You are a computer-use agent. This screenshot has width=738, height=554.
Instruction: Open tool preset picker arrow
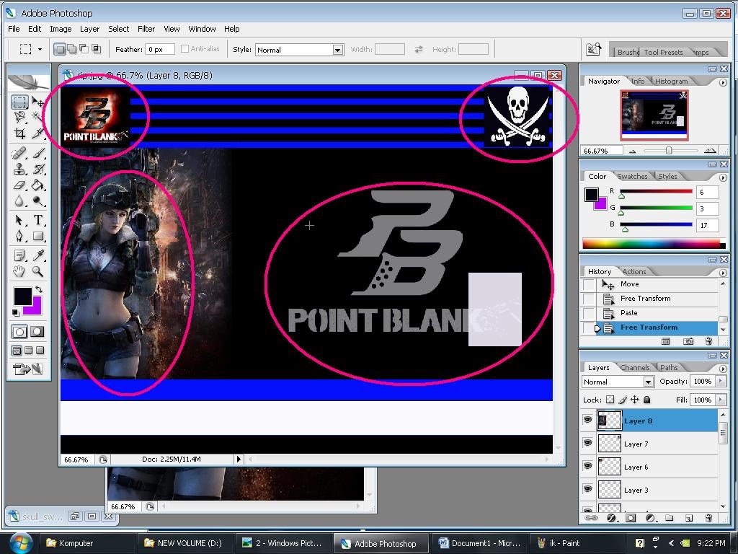pyautogui.click(x=40, y=49)
